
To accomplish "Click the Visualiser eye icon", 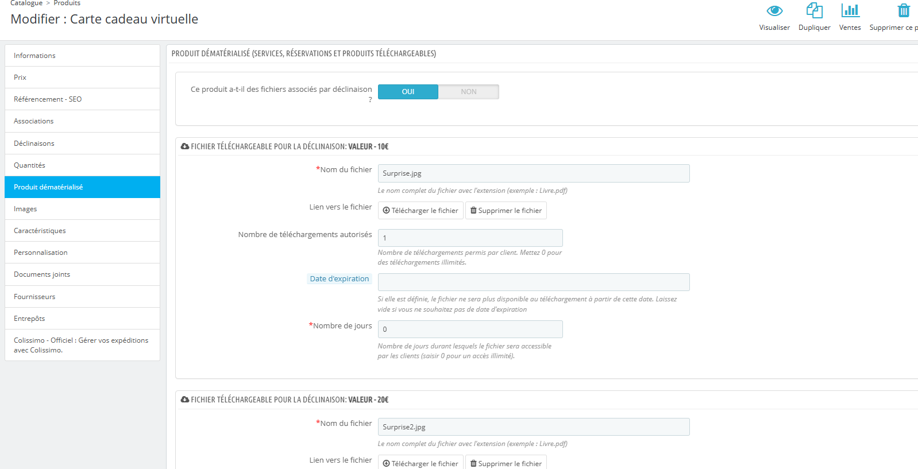I will click(x=774, y=11).
